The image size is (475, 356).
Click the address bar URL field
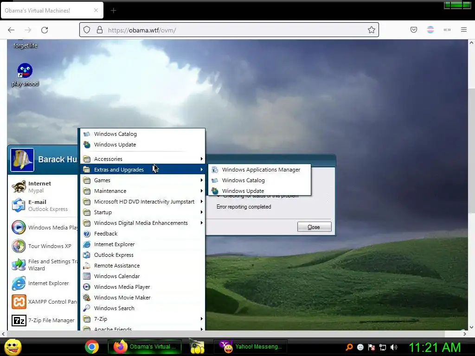coord(229,30)
